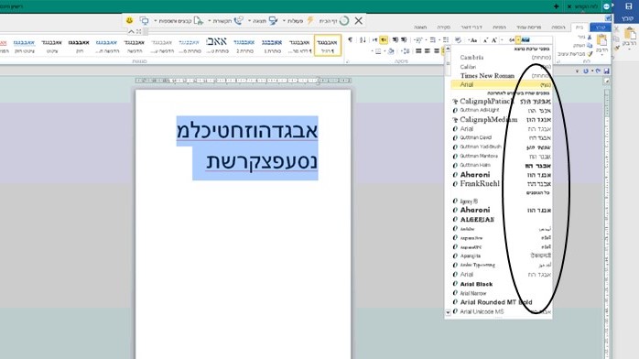The width and height of the screenshot is (639, 359).
Task: Click the Numbering list icon
Action: point(432,40)
